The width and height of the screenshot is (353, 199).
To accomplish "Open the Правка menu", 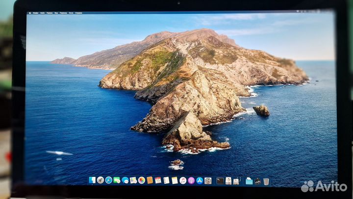I will point(50,13).
